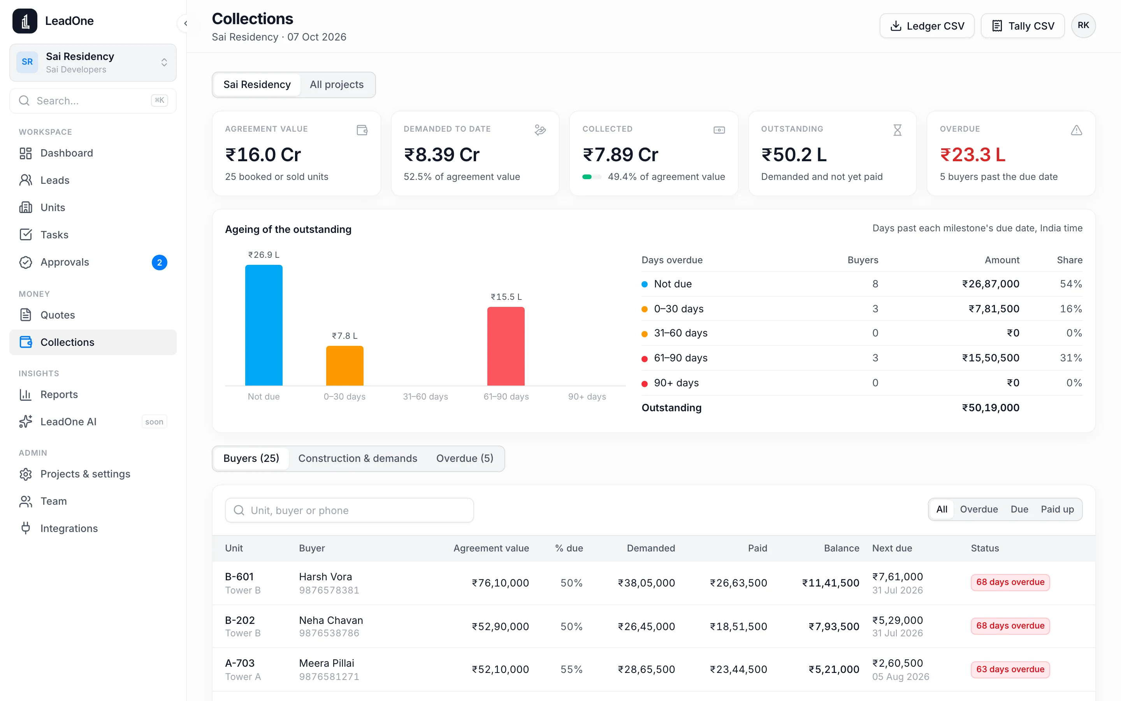The height and width of the screenshot is (701, 1121).
Task: Click the Outstanding hourglass icon
Action: 898,130
